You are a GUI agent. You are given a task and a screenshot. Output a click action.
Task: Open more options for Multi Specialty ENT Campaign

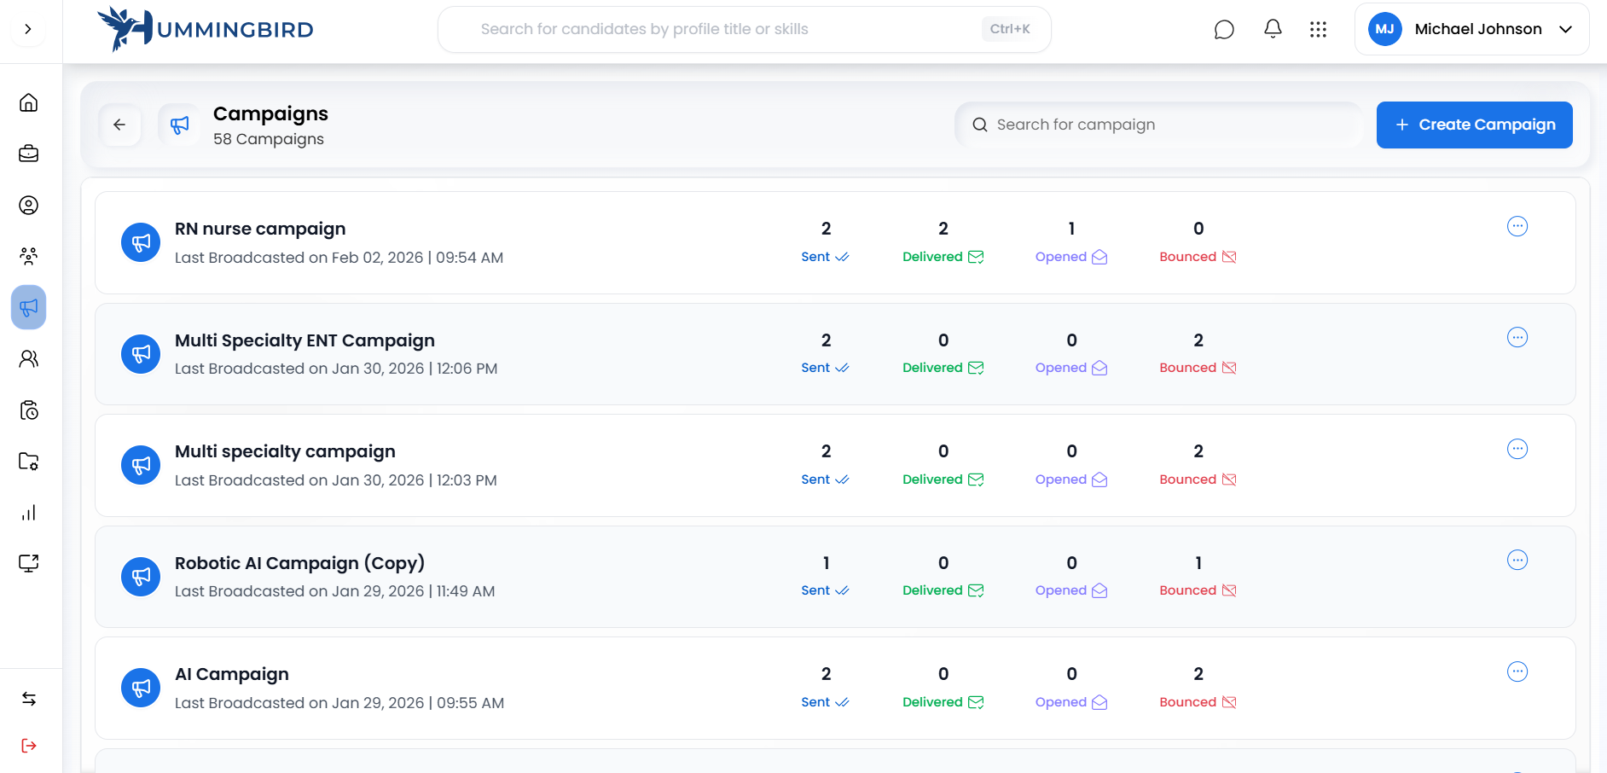pyautogui.click(x=1517, y=337)
